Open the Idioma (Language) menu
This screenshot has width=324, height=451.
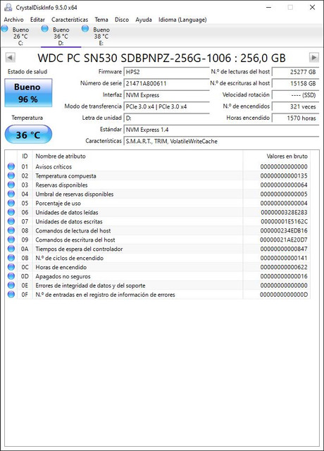pos(182,20)
